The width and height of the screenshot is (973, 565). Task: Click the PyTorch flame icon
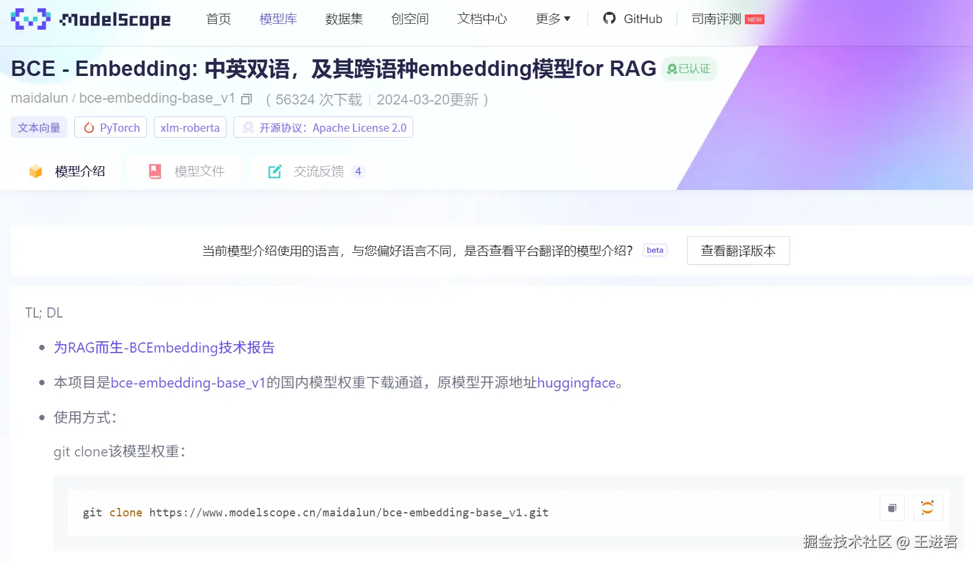pos(89,128)
